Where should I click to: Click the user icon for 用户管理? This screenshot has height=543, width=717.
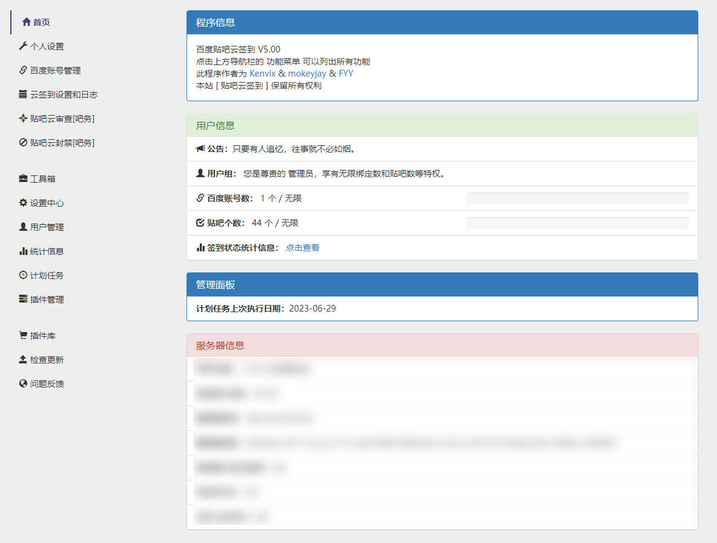pyautogui.click(x=23, y=227)
